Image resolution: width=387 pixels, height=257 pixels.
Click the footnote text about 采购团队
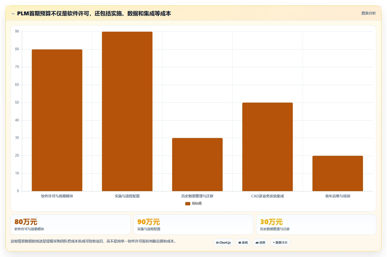click(94, 241)
